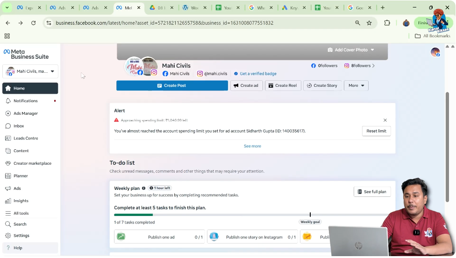
Task: Click account avatar at top right of page
Action: 435,52
